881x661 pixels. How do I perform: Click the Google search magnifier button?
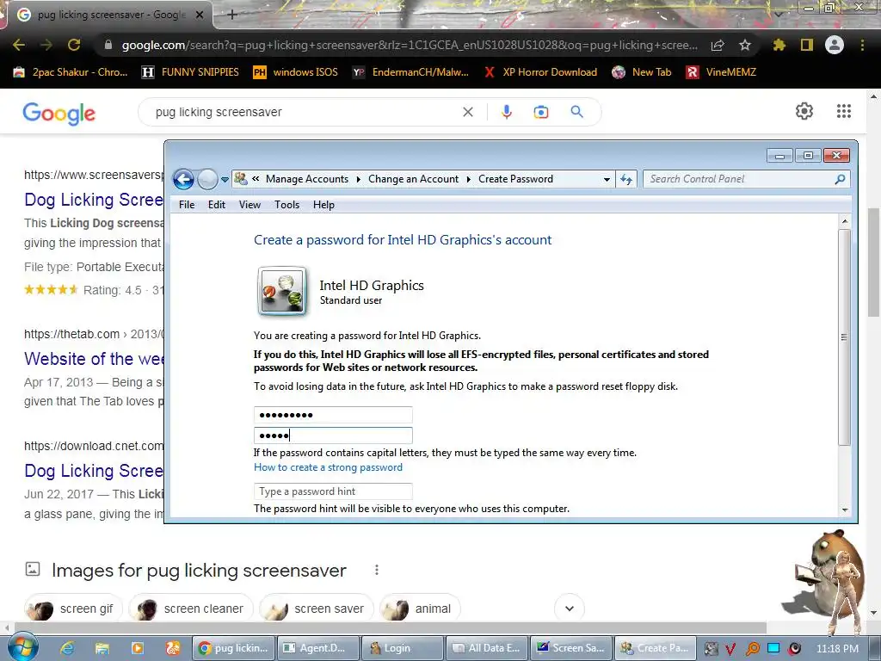(x=577, y=112)
